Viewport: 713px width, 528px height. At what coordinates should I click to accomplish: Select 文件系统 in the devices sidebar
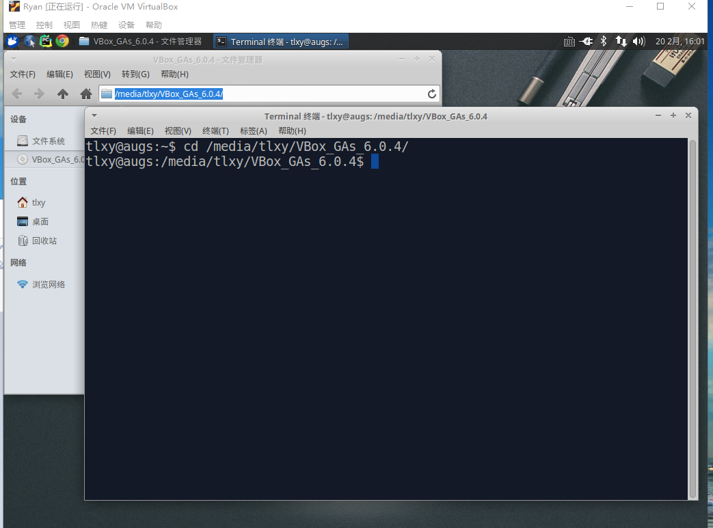[44, 141]
